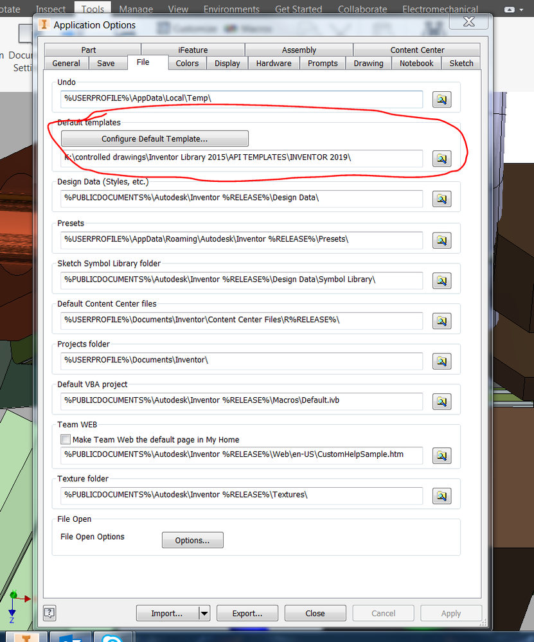Close the Application Options dialog via Close

tap(316, 613)
